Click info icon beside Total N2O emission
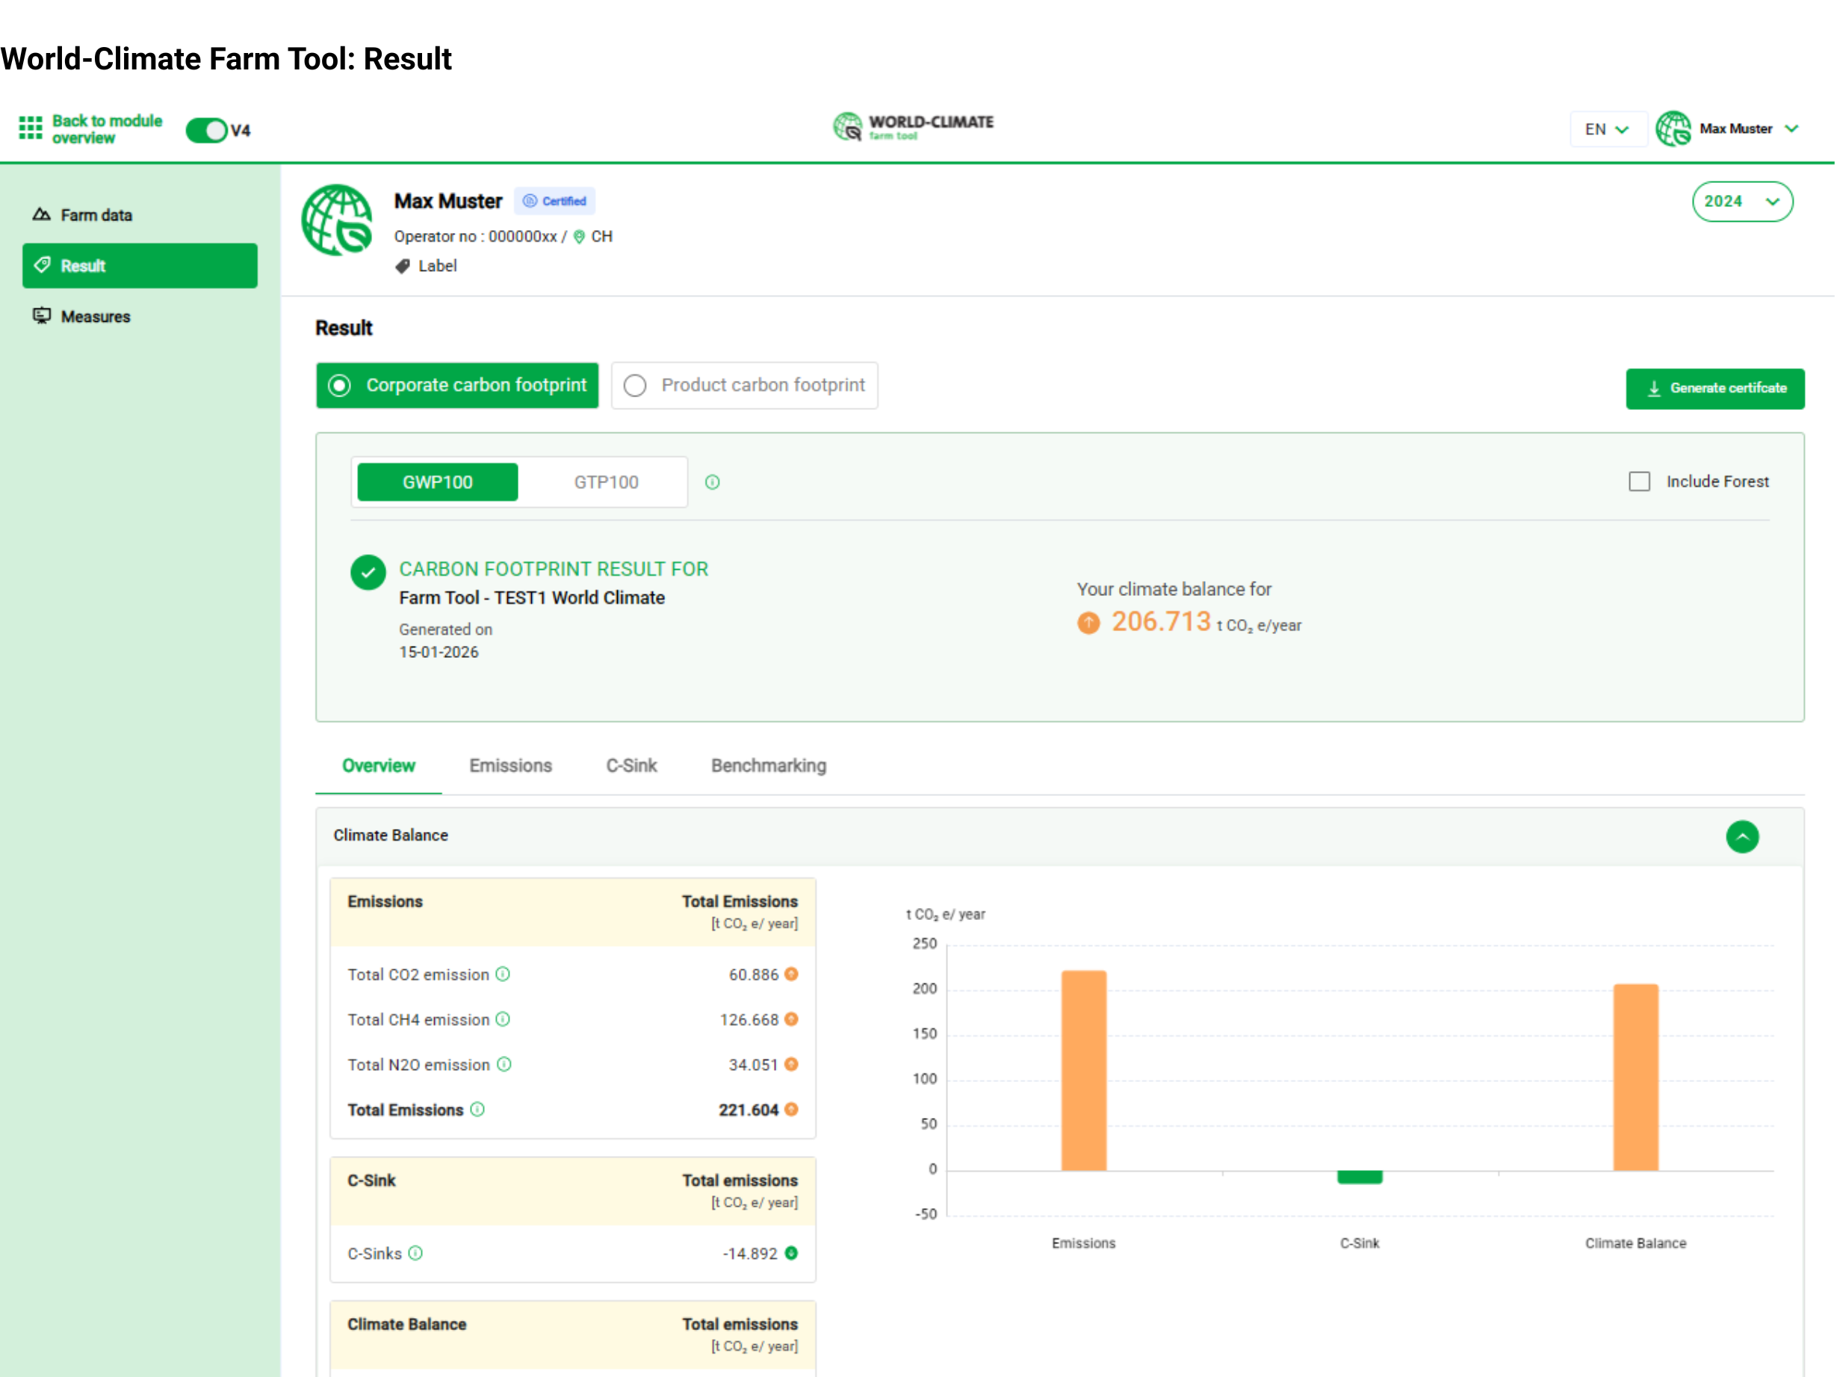Viewport: 1837px width, 1377px height. click(x=504, y=1064)
